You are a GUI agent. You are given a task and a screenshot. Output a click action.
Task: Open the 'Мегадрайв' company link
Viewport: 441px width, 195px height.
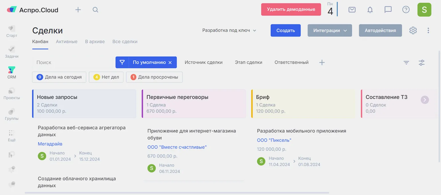(x=50, y=144)
